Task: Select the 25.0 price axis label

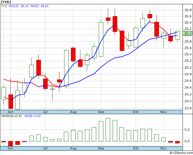Action: (x=188, y=68)
